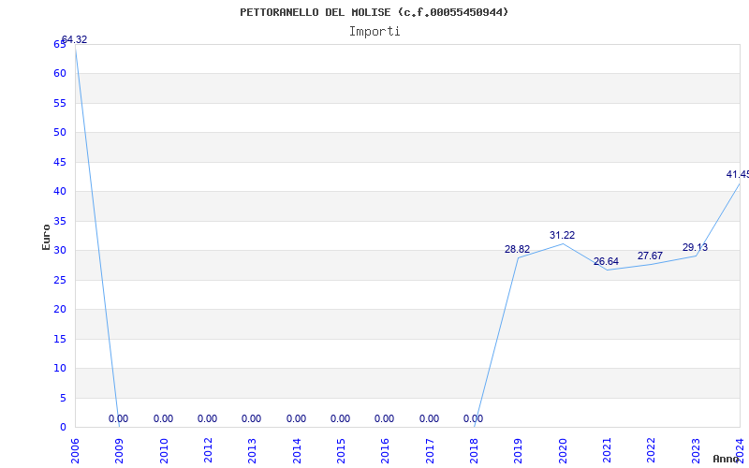The image size is (749, 468).
Task: Click the 2019 year axis label
Action: [x=519, y=451]
